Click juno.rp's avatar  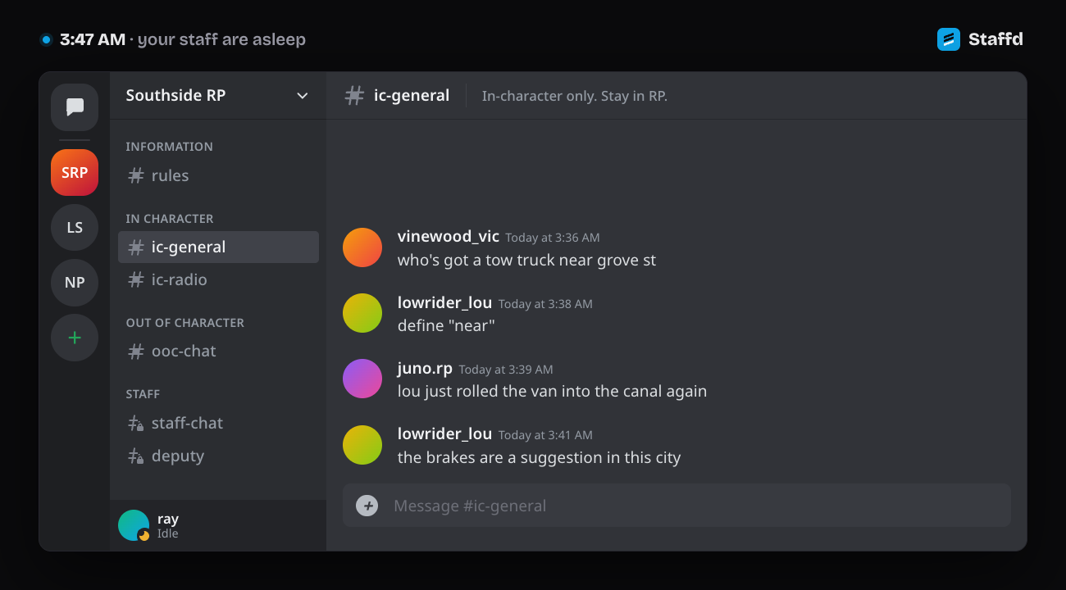pos(362,379)
